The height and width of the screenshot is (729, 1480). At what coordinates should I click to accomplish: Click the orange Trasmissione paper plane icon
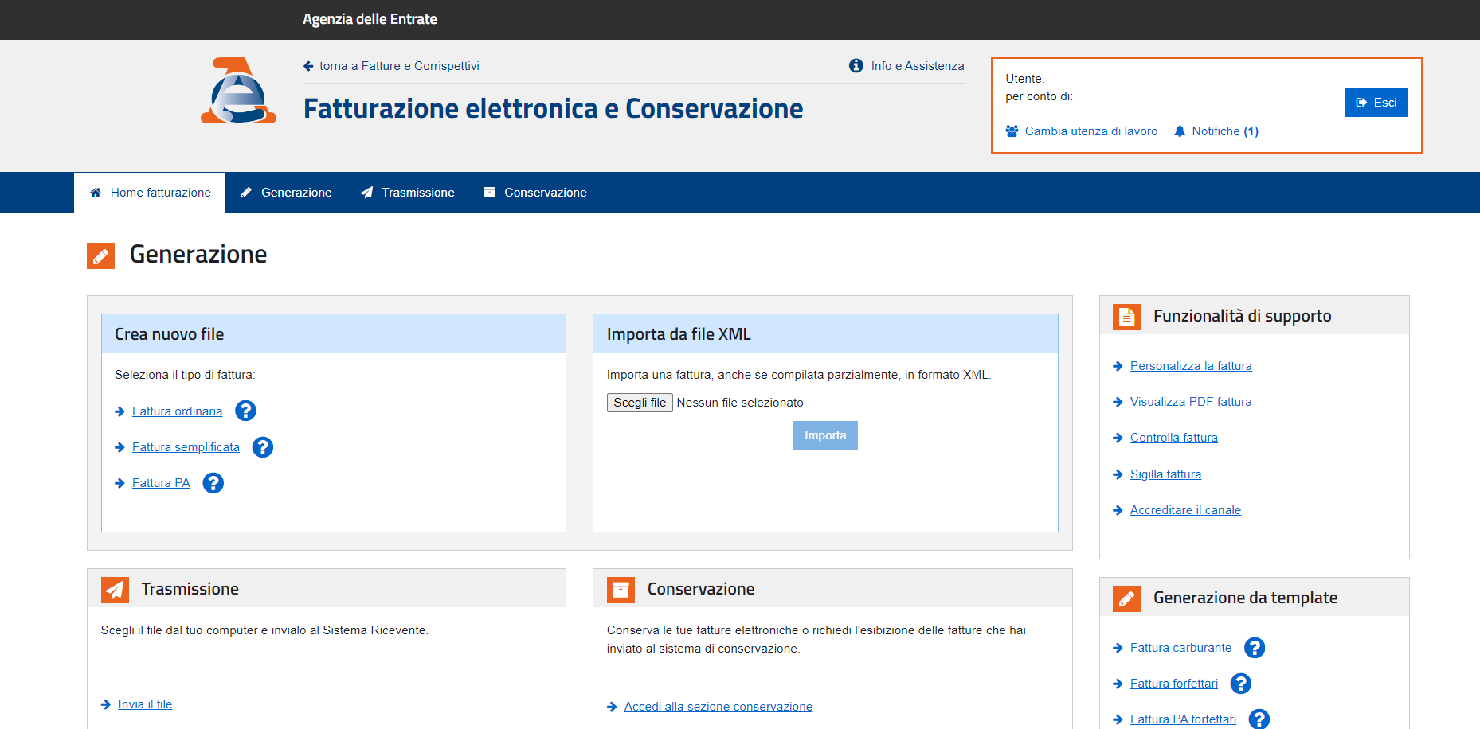tap(115, 590)
